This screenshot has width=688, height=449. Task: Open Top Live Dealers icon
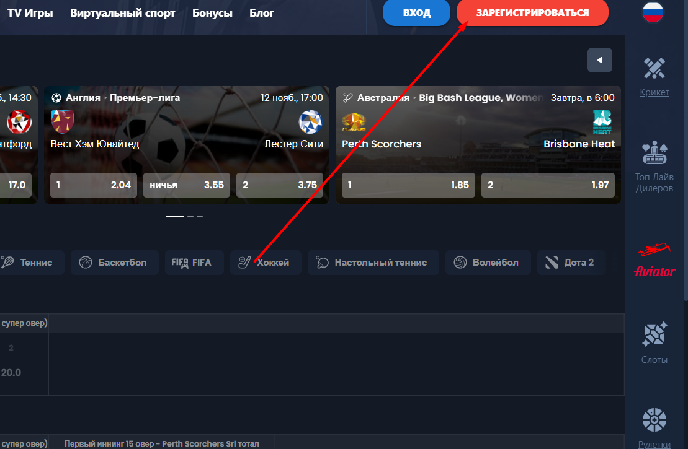[654, 152]
